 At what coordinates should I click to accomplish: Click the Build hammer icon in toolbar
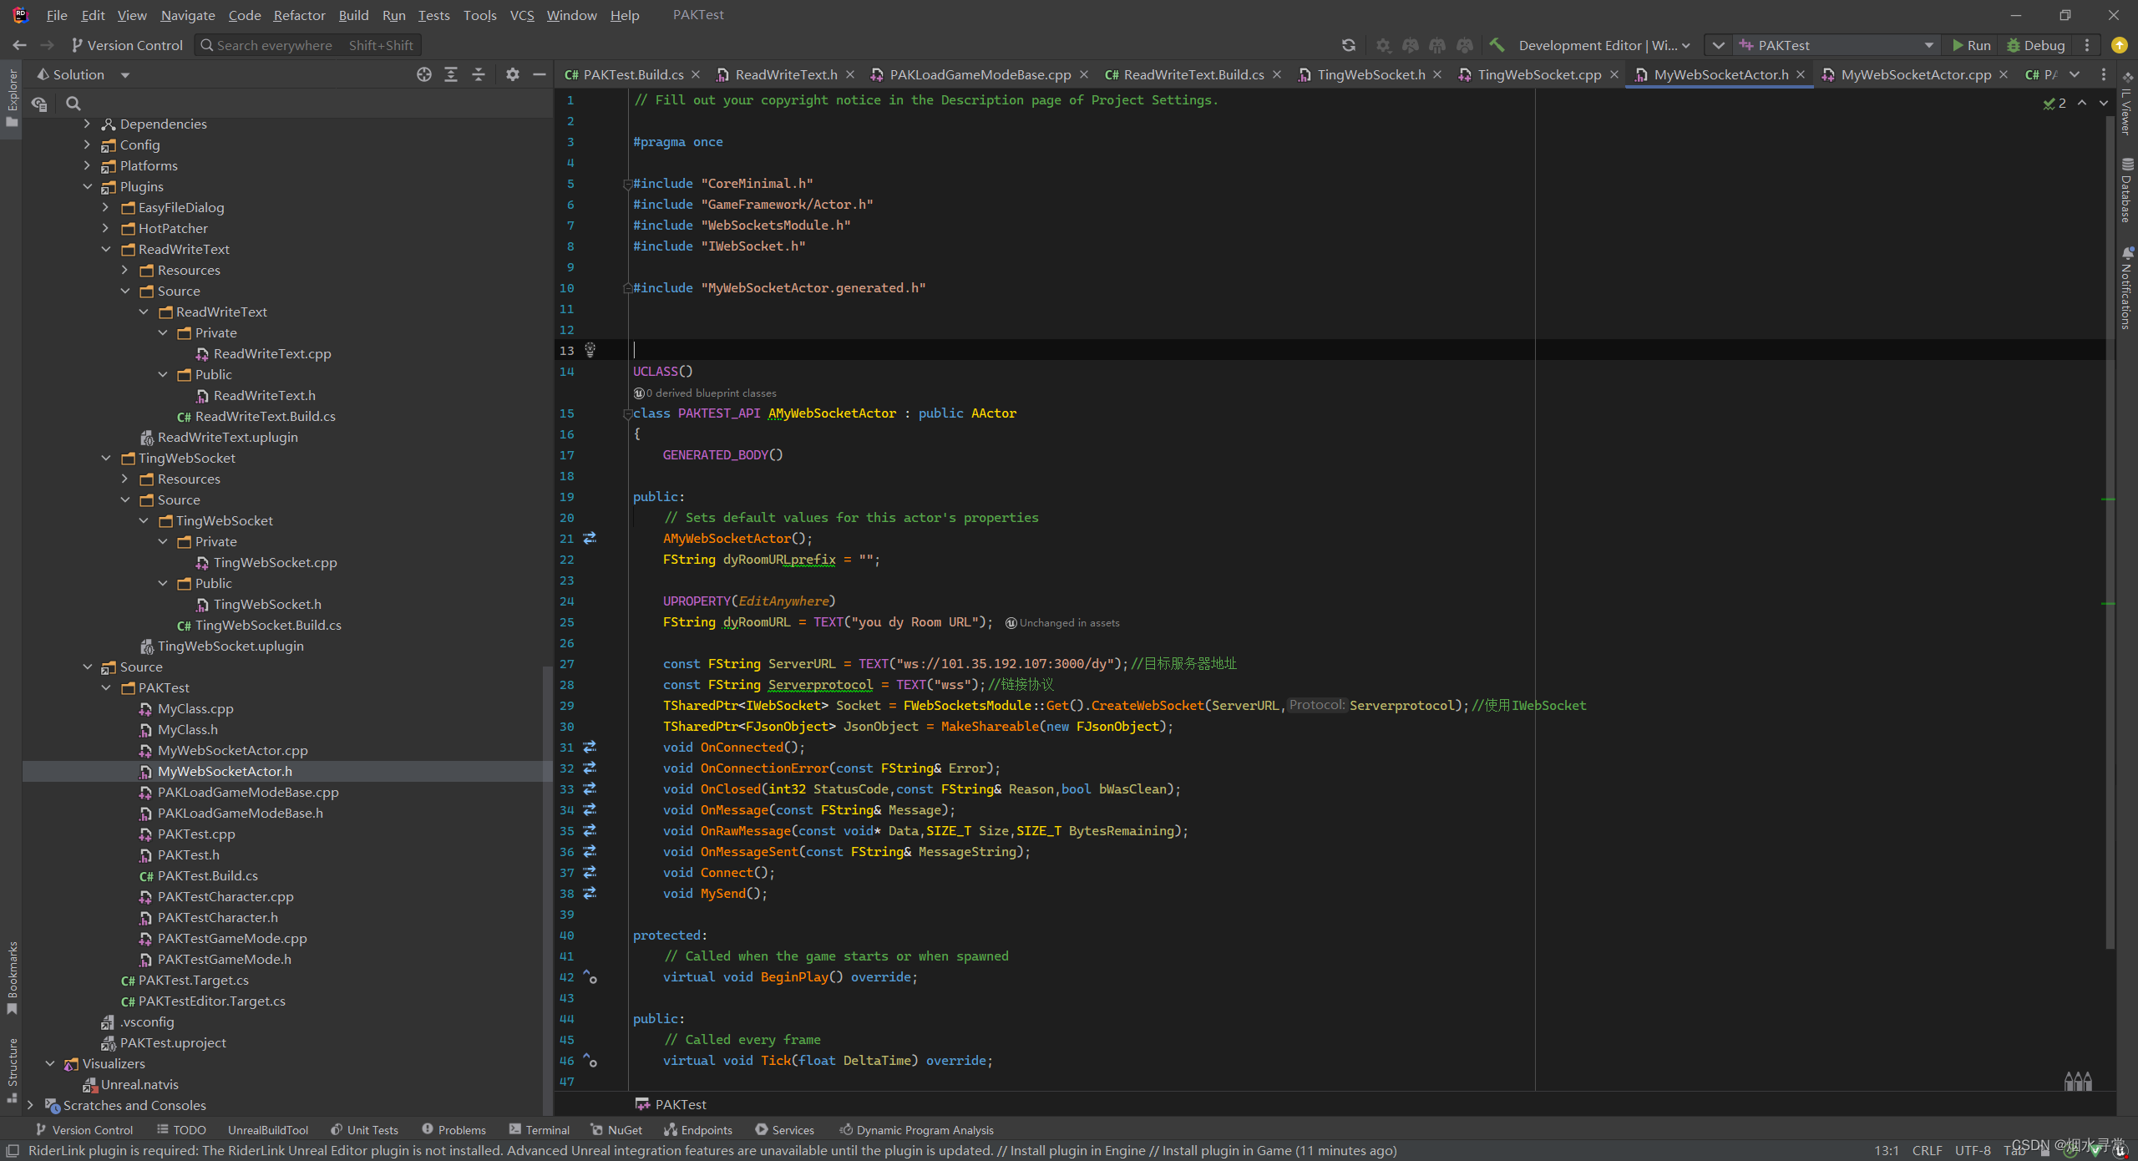[x=1497, y=45]
